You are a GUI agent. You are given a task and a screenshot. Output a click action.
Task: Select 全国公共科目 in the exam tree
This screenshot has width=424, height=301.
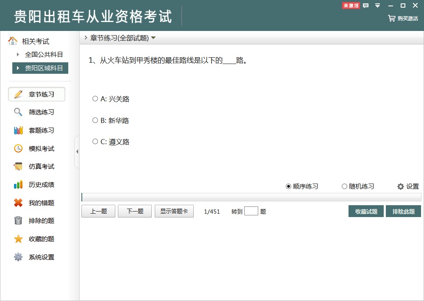click(44, 54)
